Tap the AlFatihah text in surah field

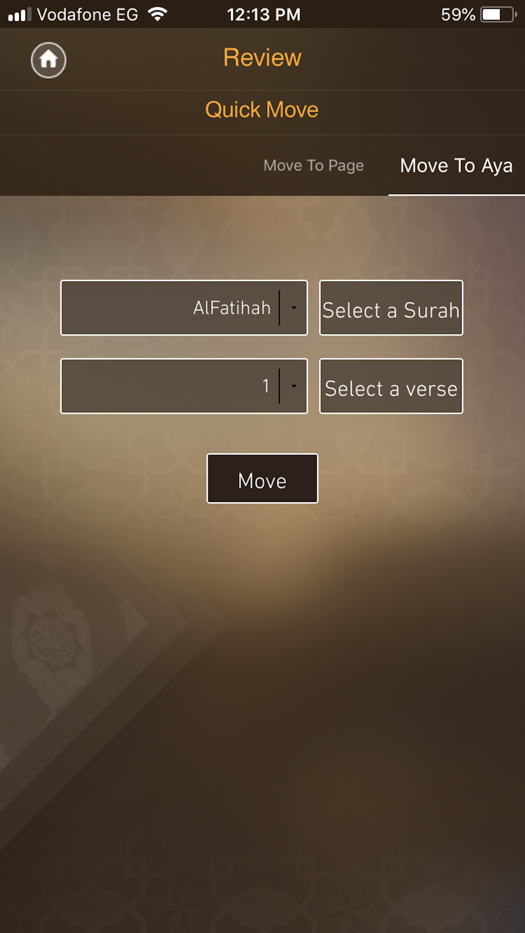tap(232, 308)
